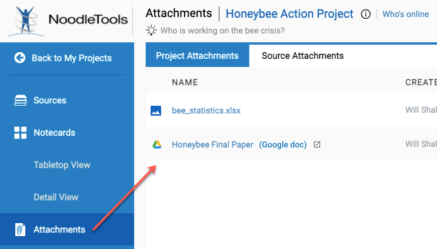The width and height of the screenshot is (437, 249).
Task: Open bee_statistics.xlsx file link
Action: coord(206,110)
